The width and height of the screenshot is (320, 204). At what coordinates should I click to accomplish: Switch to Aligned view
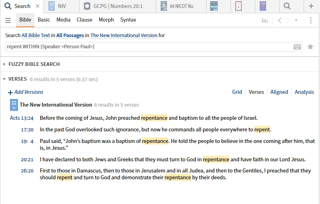tap(279, 92)
